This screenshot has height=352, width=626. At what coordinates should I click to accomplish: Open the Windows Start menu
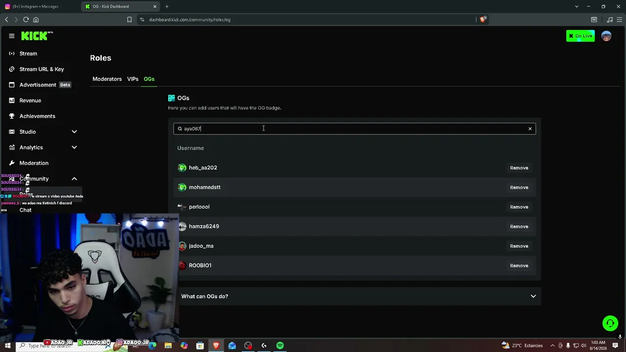7,346
